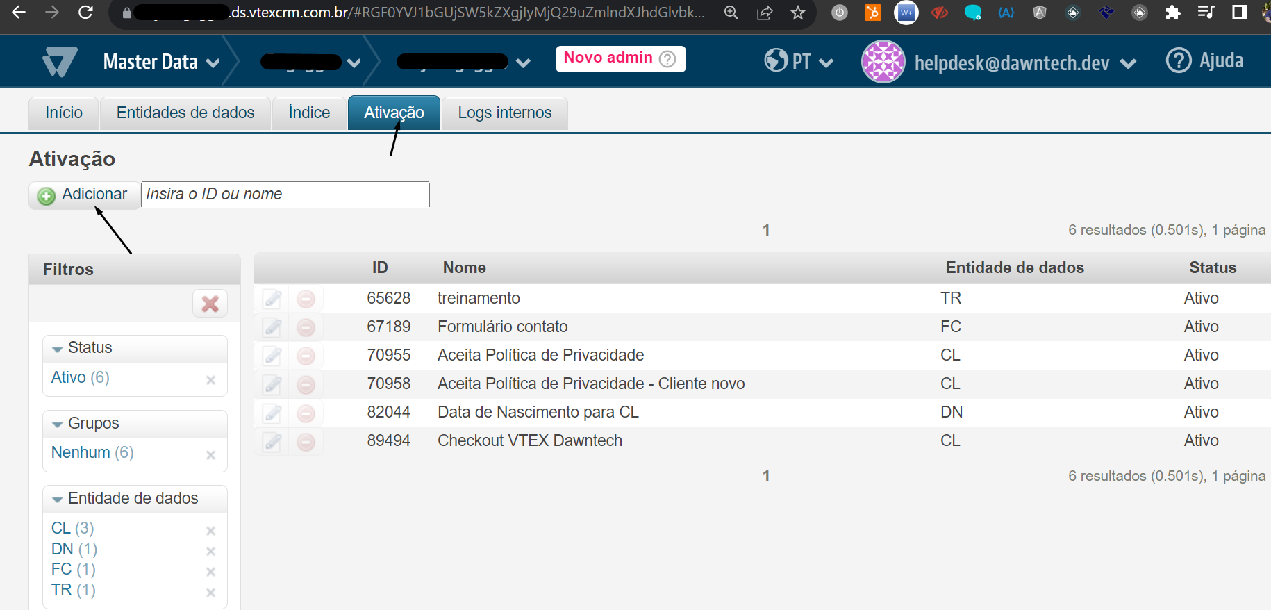Click the red remove icon for Formulário contato

(306, 327)
